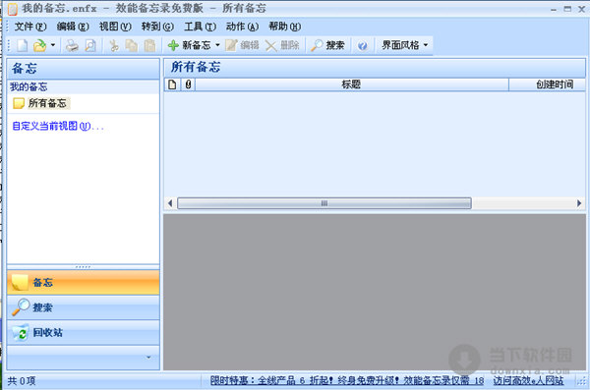Screen dimensions: 590x390
Task: Click the 共 0项 status text
Action: [22, 381]
